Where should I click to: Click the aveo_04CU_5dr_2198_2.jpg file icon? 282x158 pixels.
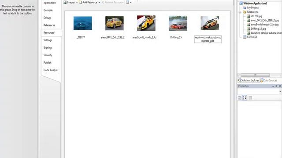point(249,21)
